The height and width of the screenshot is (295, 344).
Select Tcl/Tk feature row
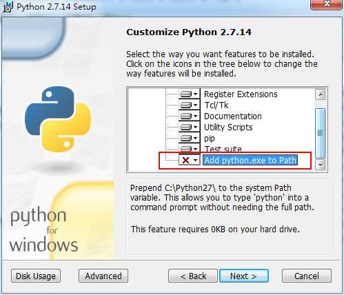[216, 105]
